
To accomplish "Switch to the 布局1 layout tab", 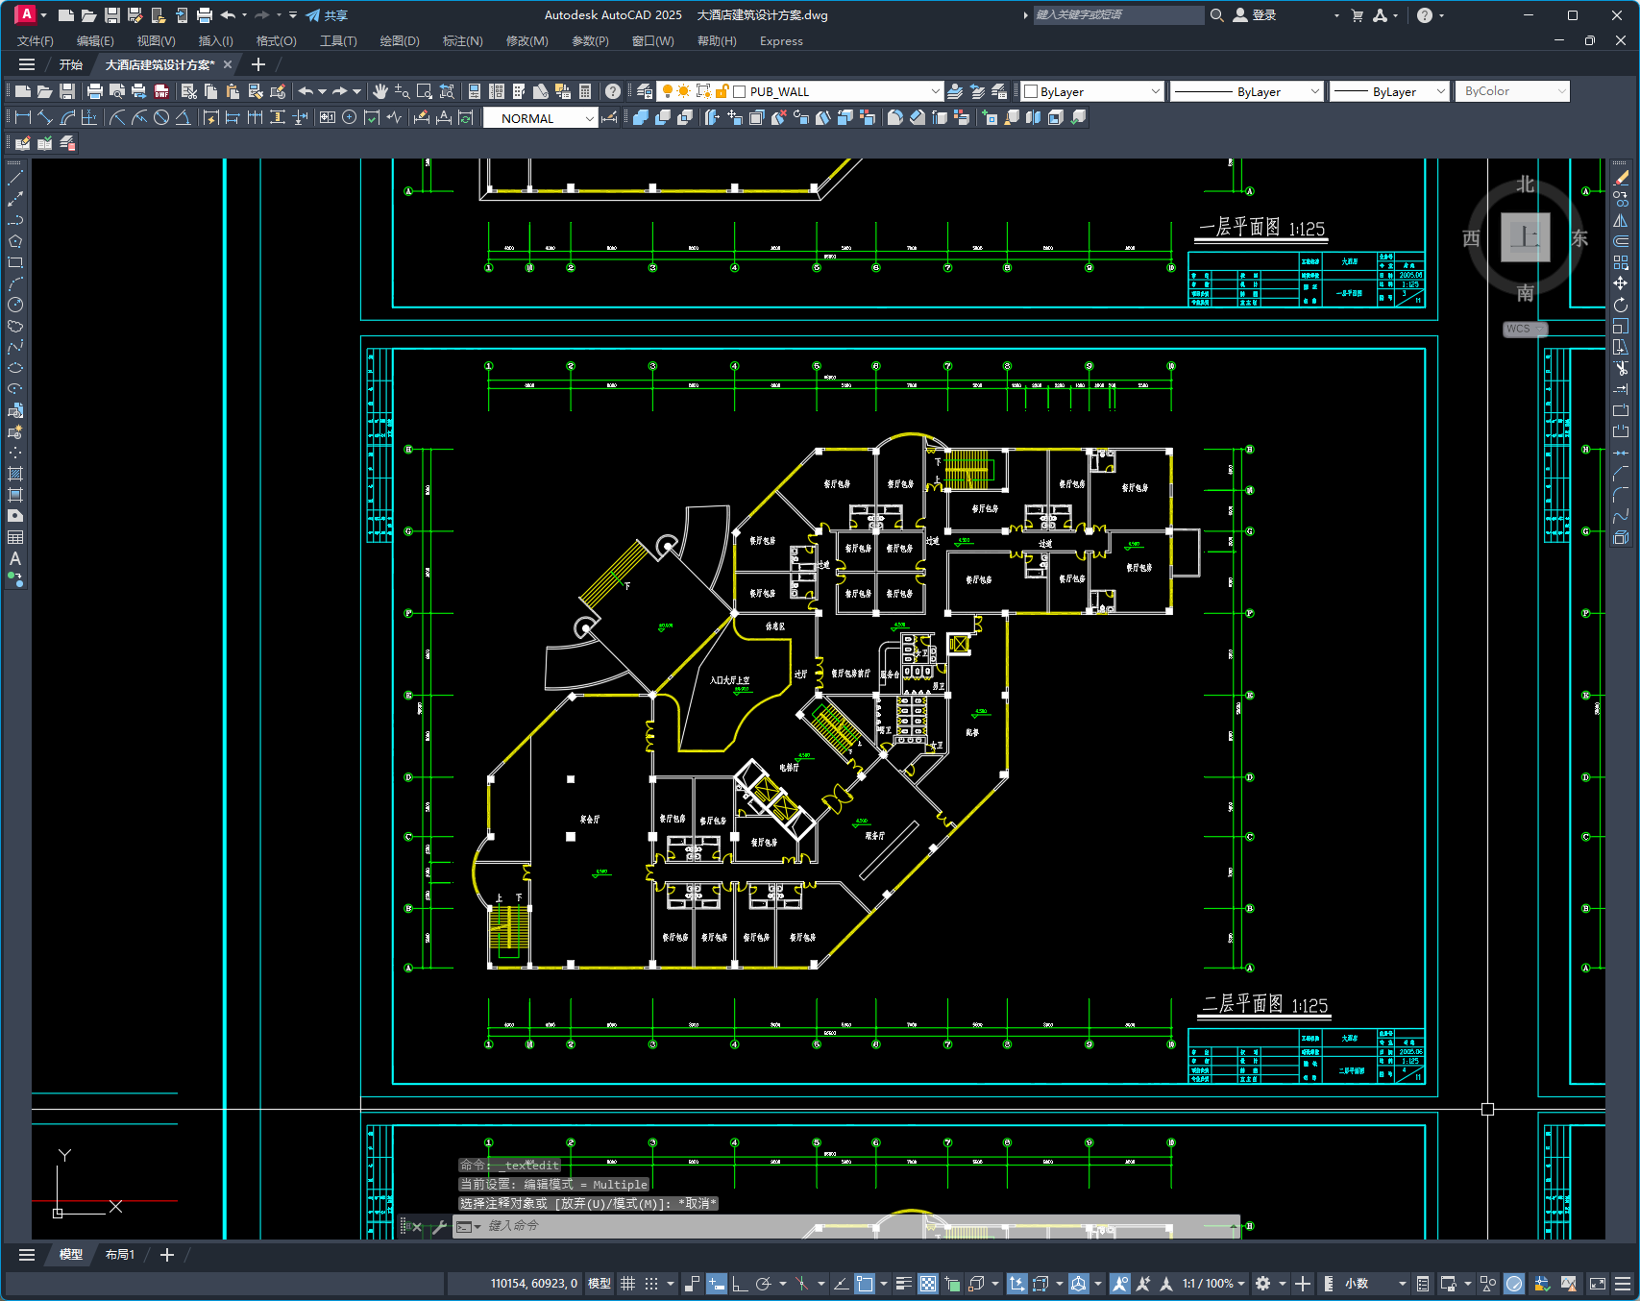I will tap(120, 1255).
